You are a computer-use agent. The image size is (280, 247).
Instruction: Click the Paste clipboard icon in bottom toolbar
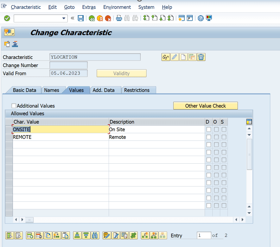pyautogui.click(x=66, y=235)
